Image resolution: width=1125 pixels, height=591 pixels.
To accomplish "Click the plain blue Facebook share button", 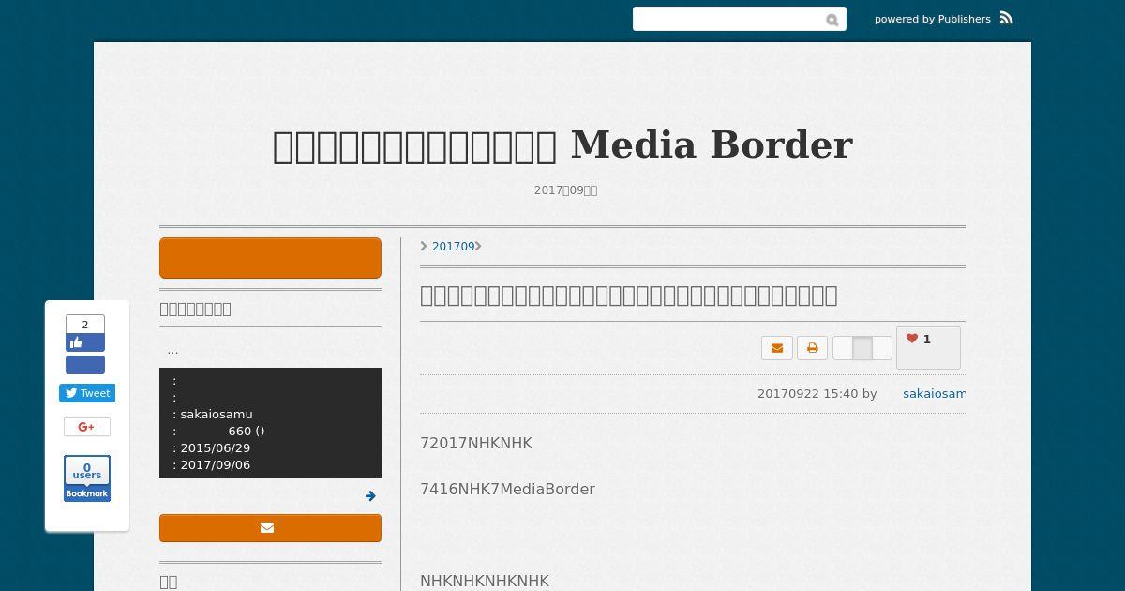I will [85, 365].
